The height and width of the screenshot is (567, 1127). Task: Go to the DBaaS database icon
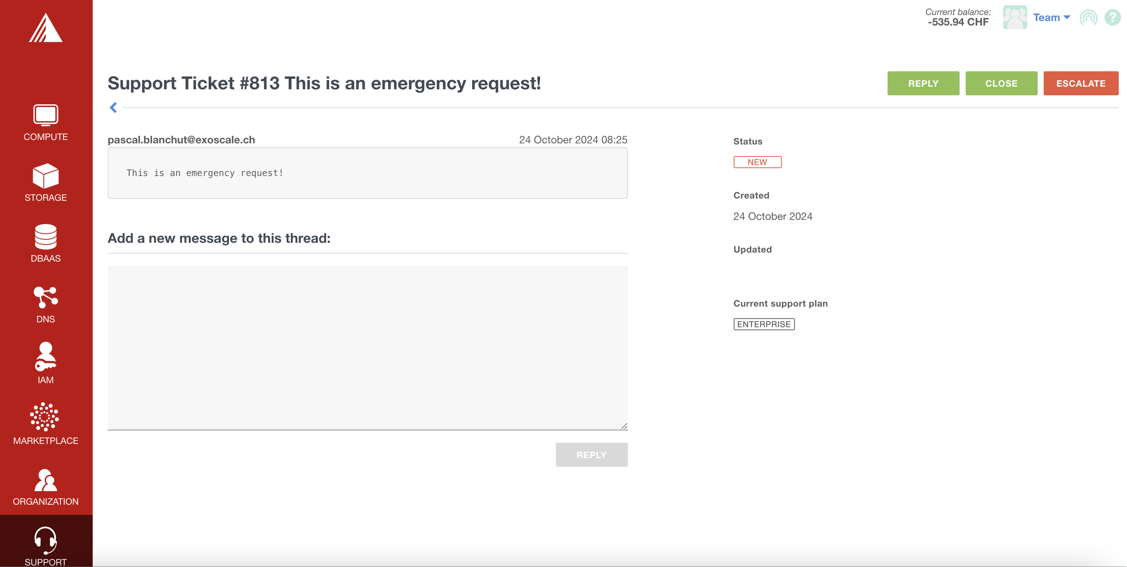tap(45, 237)
